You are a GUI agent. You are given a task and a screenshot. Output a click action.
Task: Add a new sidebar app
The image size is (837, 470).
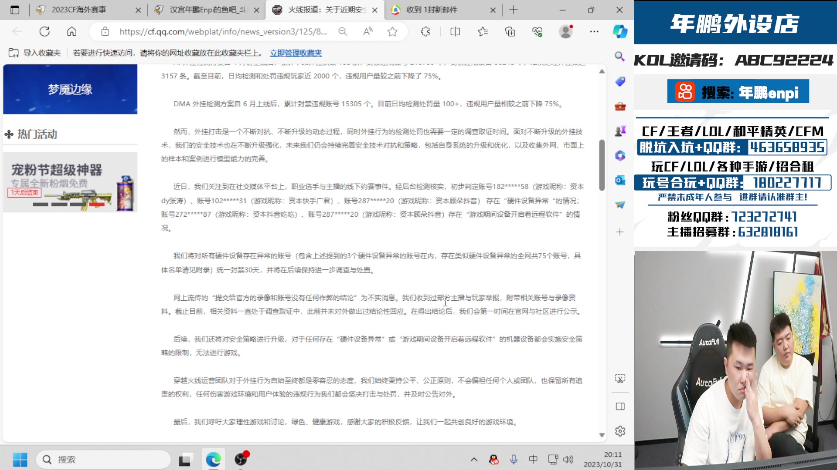pos(620,232)
